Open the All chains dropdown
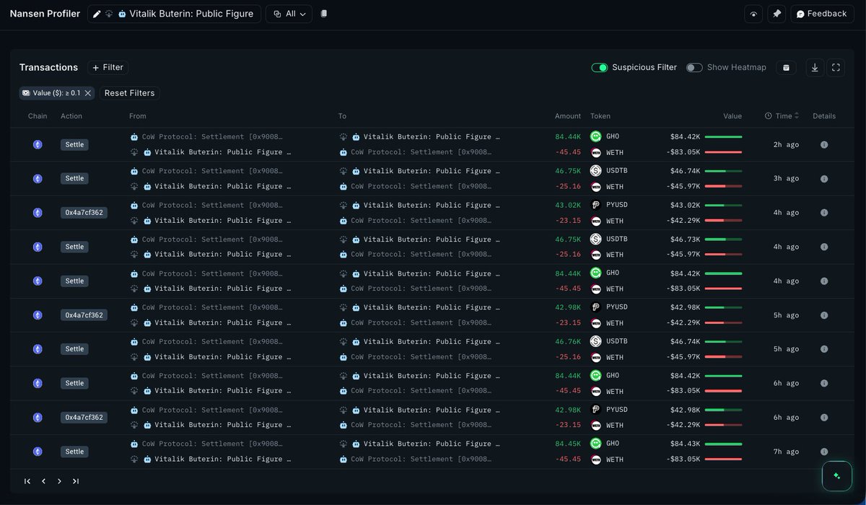The image size is (866, 505). point(289,14)
